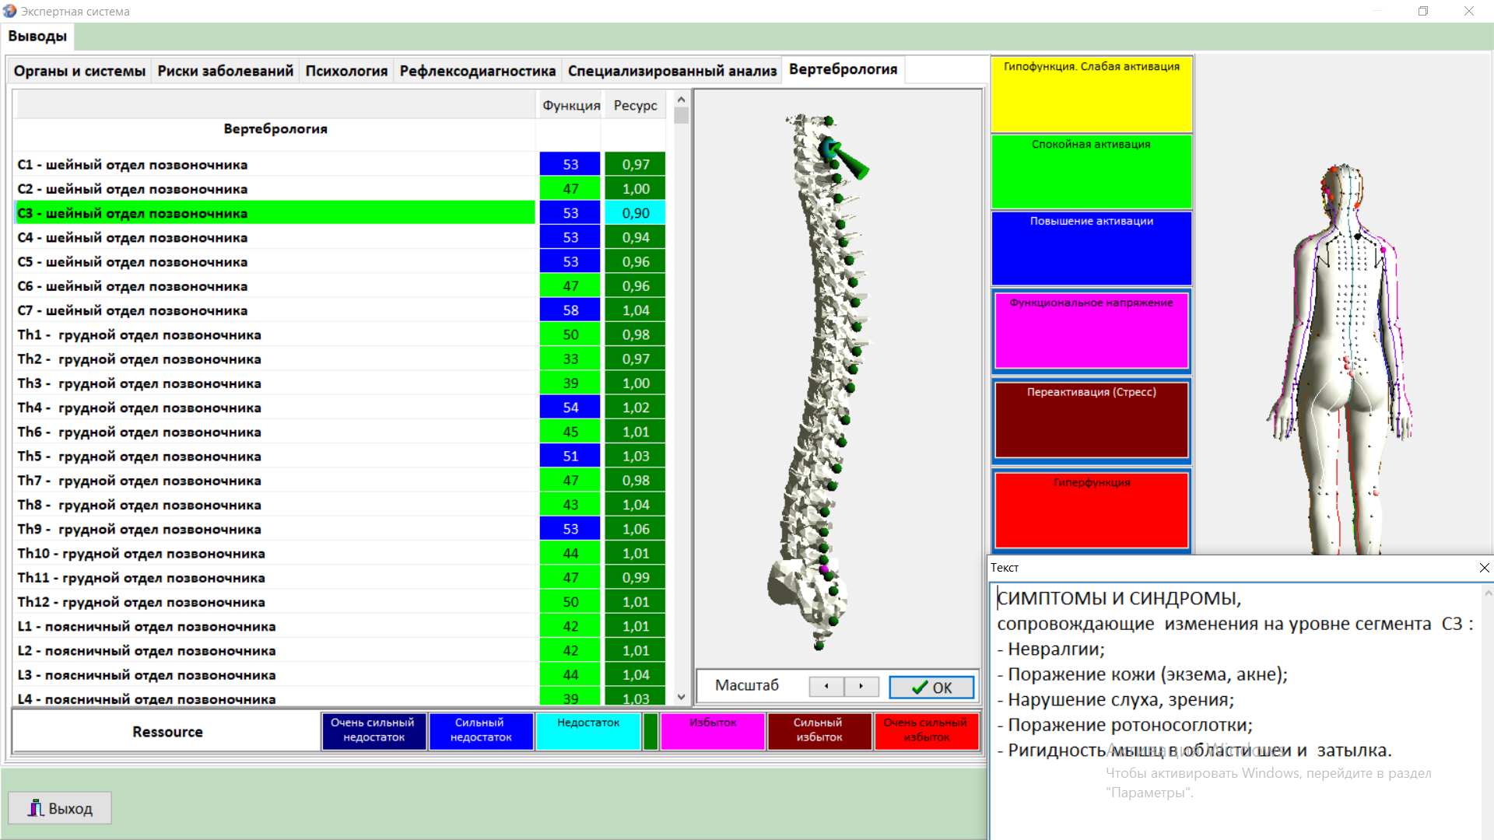Click the yellow Гипофункция swatch

1092,94
